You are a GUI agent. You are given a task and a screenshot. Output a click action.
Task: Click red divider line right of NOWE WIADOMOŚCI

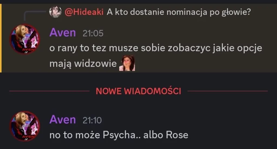(227, 91)
